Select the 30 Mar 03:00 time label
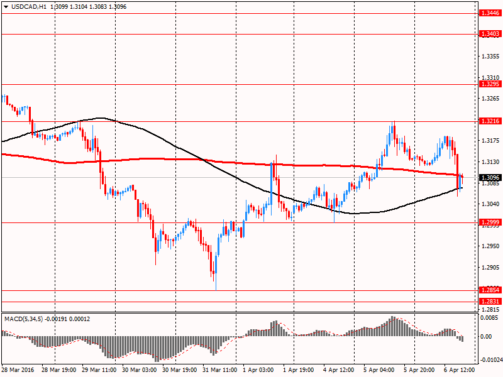 139,370
